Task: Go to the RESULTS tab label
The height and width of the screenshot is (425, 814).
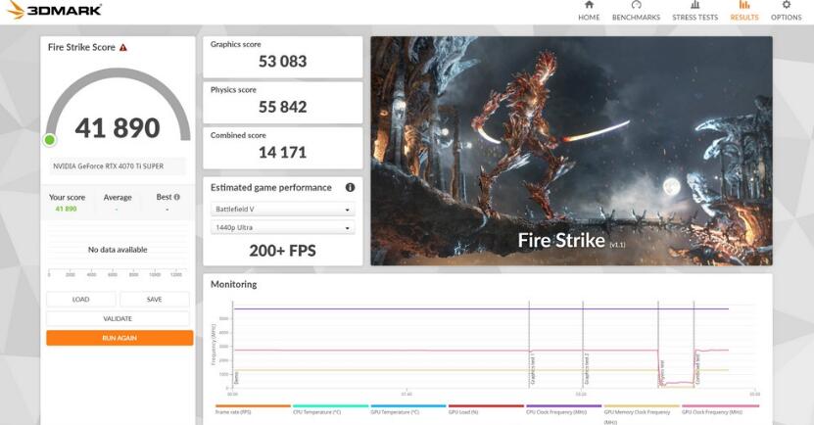Action: [x=743, y=17]
